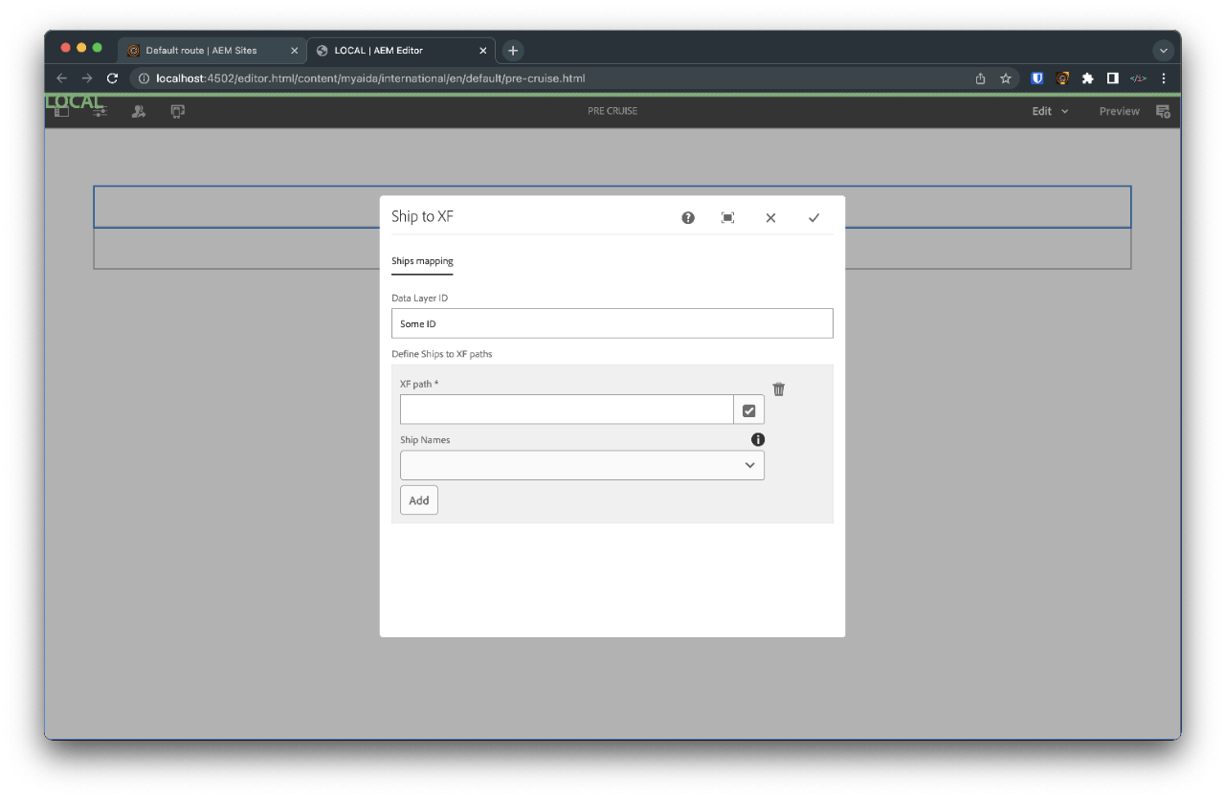This screenshot has width=1225, height=798.
Task: Delete the XF path entry with trash icon
Action: pos(778,388)
